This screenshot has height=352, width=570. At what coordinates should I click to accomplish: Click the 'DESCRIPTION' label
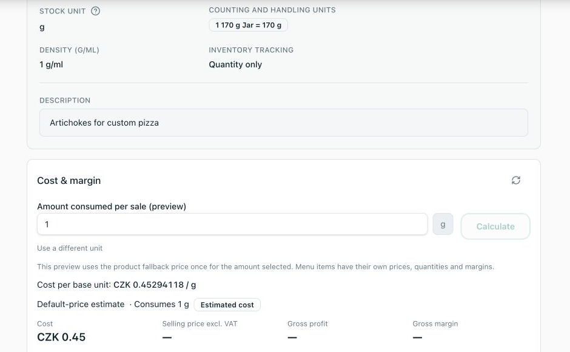click(x=65, y=101)
